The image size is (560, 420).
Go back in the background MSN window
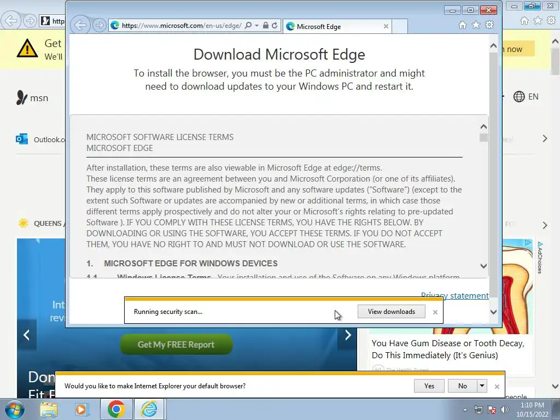[x=10, y=20]
